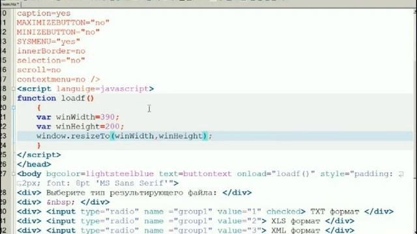The image size is (417, 234).
Task: Click the function keyword before loadf()
Action: pyautogui.click(x=36, y=98)
